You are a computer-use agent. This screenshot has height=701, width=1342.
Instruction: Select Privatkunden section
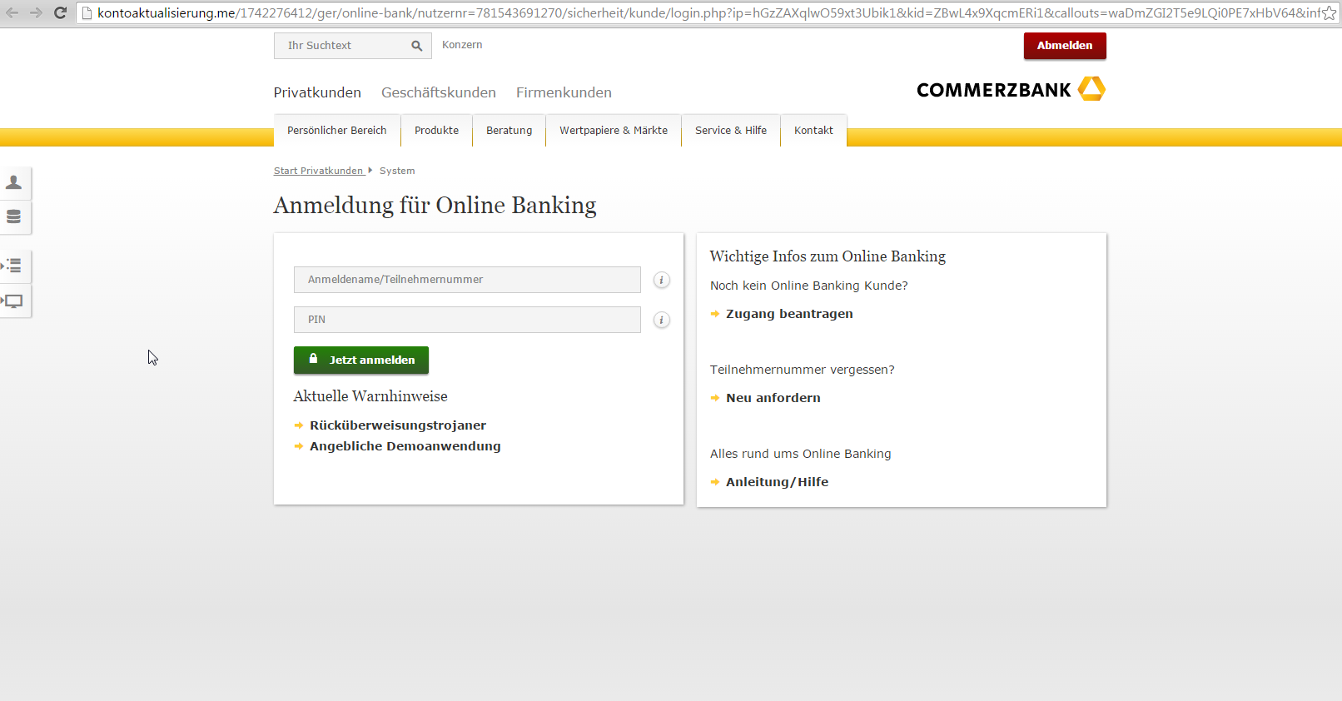click(x=317, y=92)
